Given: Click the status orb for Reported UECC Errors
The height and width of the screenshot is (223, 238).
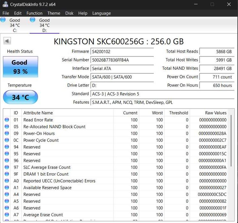Looking at the screenshot, I should coord(7,181).
